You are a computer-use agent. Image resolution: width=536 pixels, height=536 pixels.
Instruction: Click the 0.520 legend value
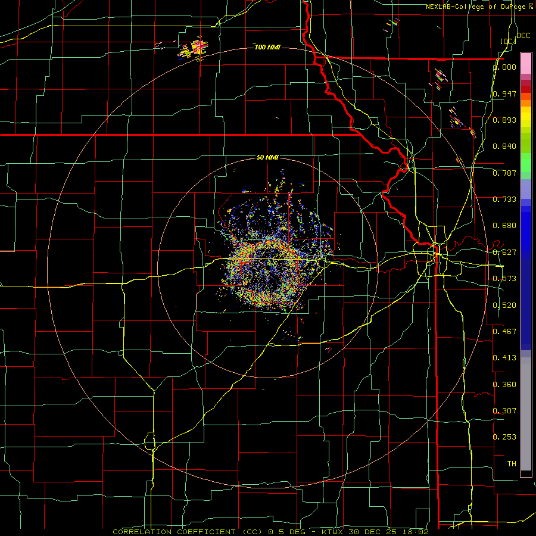click(x=504, y=306)
